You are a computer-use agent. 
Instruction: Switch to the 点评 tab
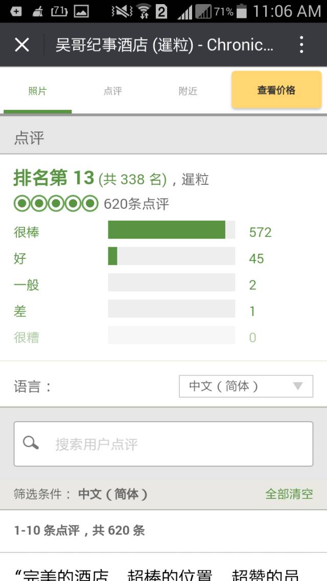(113, 91)
